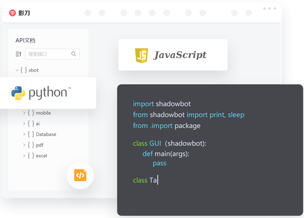Expand the pdf tree node

coord(24,145)
